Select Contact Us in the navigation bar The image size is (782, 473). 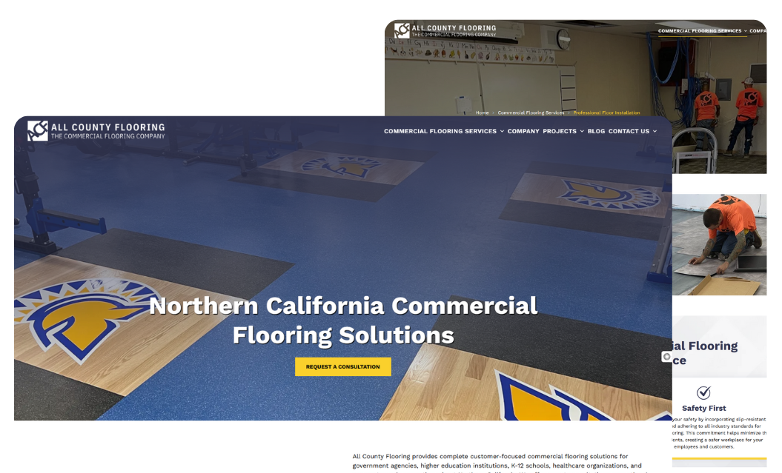point(629,131)
